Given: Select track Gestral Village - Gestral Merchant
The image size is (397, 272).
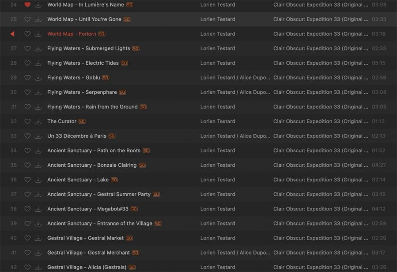Looking at the screenshot, I should tap(89, 253).
